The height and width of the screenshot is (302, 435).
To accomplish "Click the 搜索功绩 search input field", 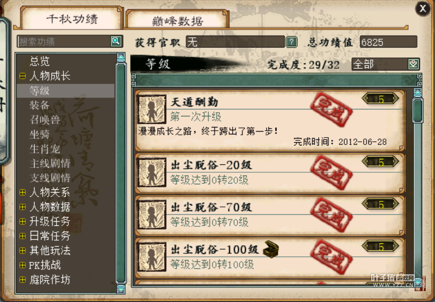I will pyautogui.click(x=64, y=42).
